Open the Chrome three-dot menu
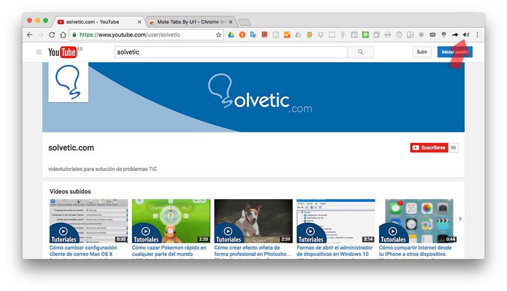The height and width of the screenshot is (291, 507). tap(477, 34)
